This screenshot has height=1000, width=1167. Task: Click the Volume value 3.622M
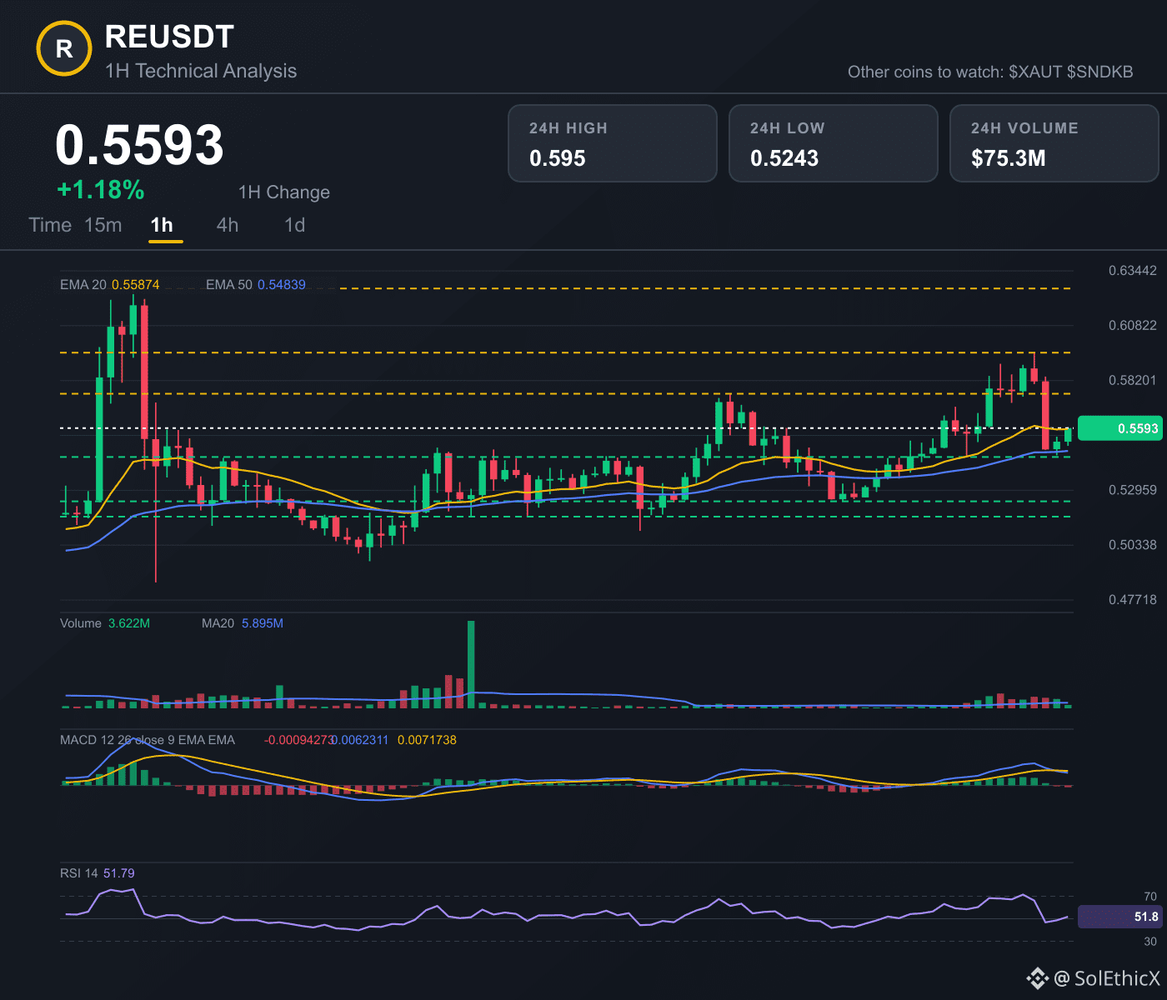tap(129, 623)
